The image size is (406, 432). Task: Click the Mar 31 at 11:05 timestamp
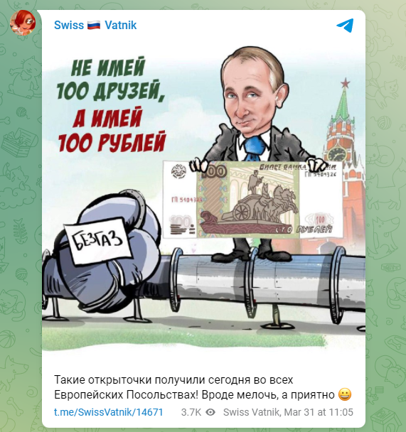319,412
